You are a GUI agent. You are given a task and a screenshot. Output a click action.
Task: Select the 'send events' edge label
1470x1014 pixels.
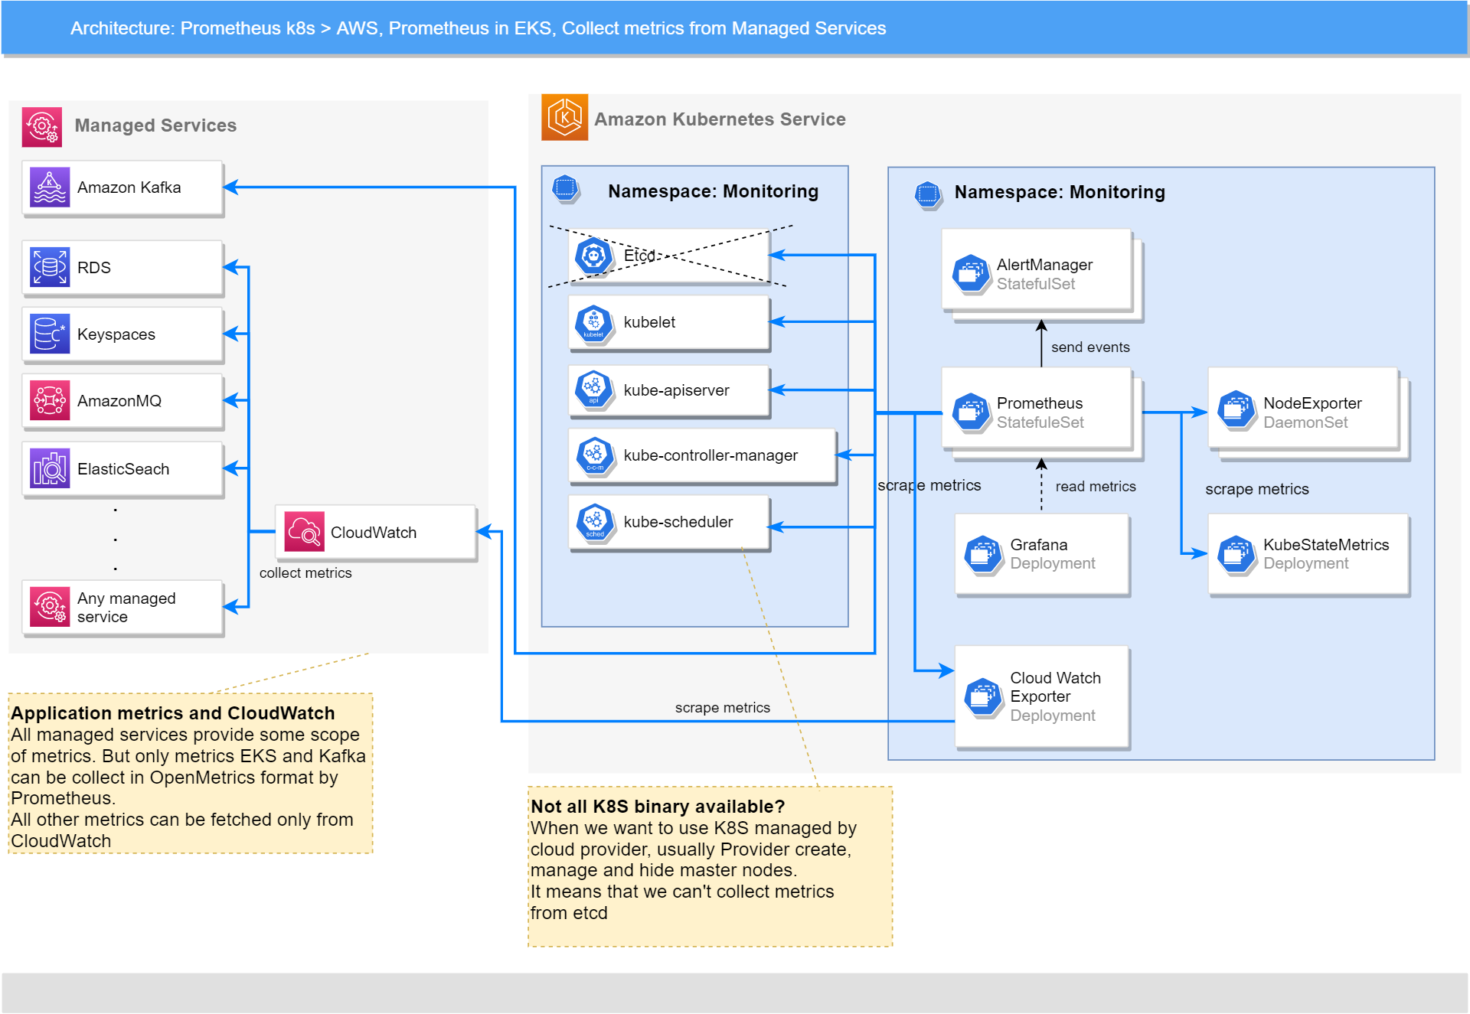click(x=1090, y=347)
